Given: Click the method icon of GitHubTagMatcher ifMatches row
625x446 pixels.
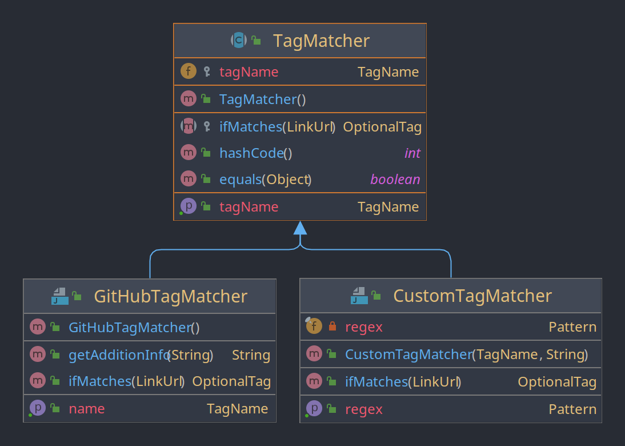Looking at the screenshot, I should click(x=38, y=381).
